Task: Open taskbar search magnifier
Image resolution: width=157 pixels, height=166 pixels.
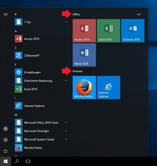Action: (x=17, y=161)
